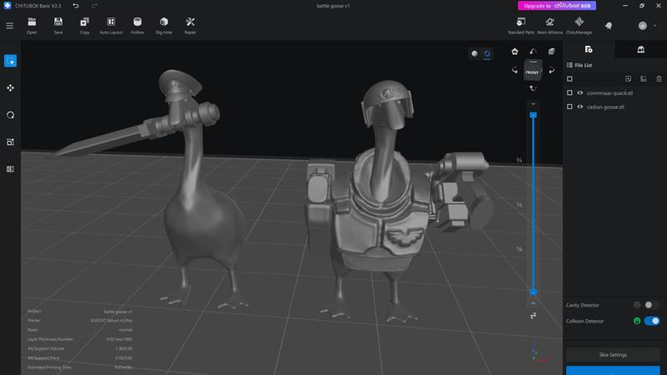667x375 pixels.
Task: Choose the Scale tool
Action: (10, 142)
